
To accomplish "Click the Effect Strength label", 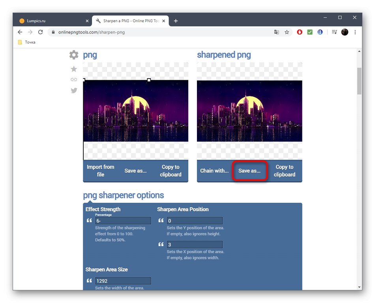I will click(103, 209).
